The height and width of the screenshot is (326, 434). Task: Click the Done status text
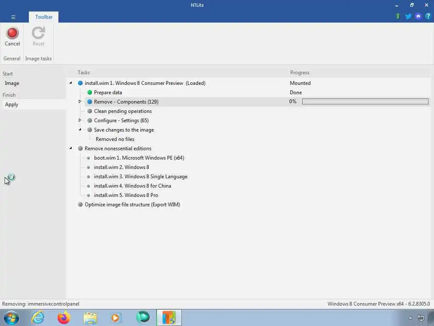[x=295, y=92]
